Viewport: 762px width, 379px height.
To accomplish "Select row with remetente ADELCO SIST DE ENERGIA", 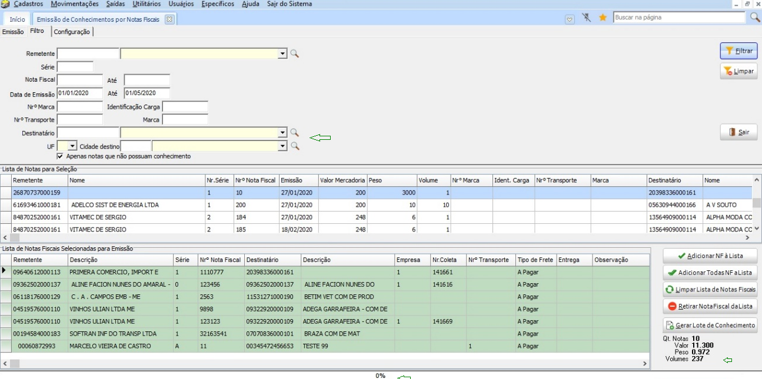I will (x=115, y=205).
